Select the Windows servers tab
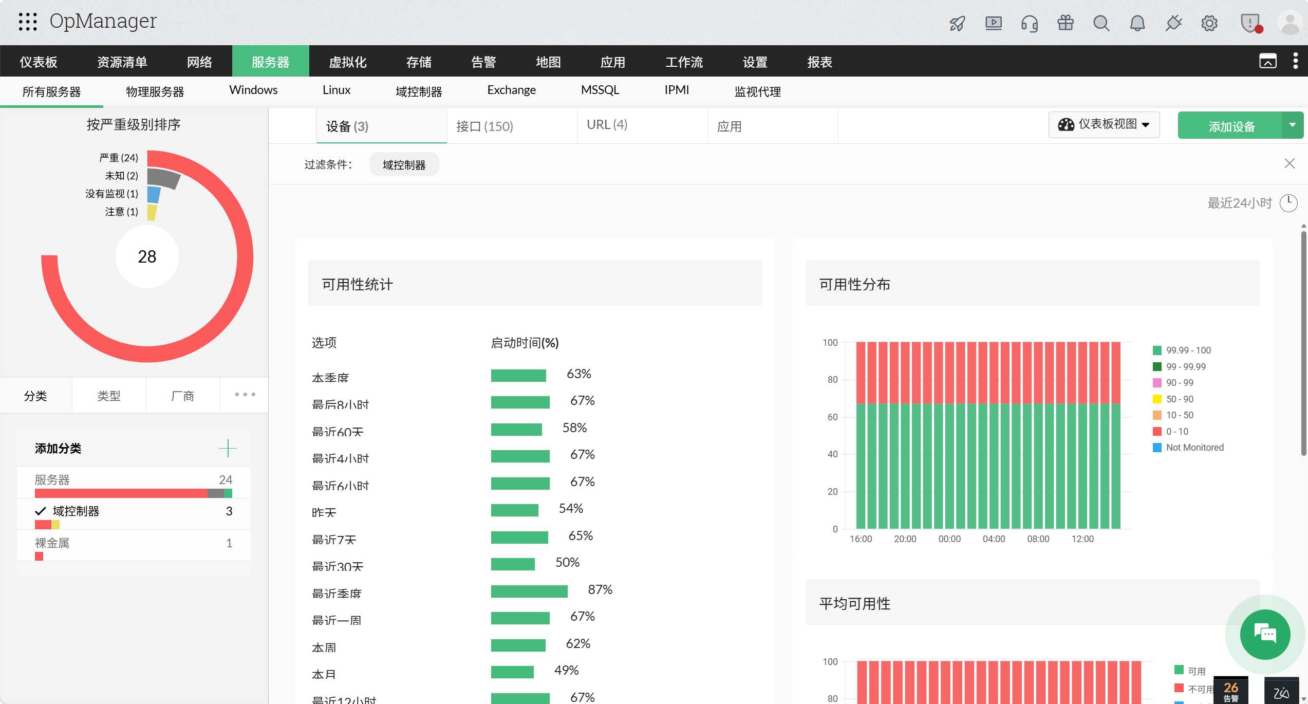Viewport: 1308px width, 704px height. 253,90
